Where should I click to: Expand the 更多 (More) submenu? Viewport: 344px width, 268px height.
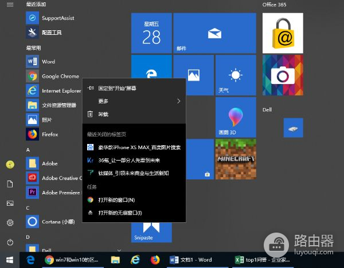pyautogui.click(x=133, y=101)
